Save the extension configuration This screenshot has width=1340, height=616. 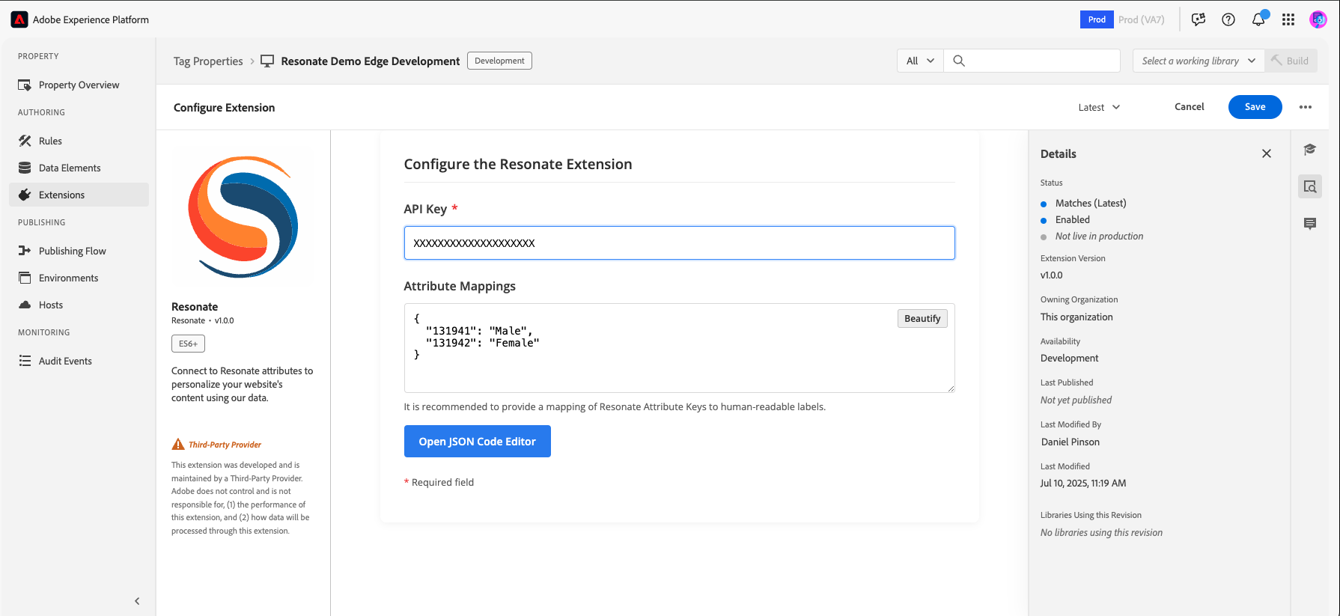tap(1255, 107)
